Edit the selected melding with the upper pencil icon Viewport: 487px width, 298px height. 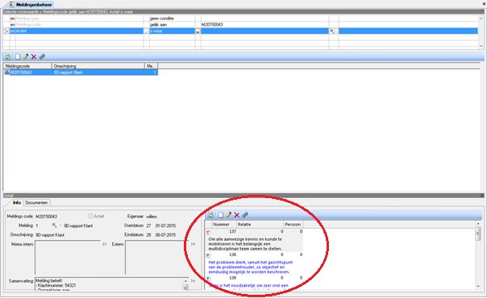pos(26,56)
